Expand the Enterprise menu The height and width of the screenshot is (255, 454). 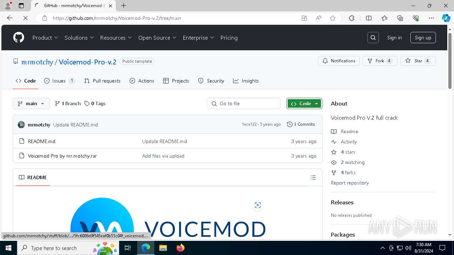(x=199, y=38)
